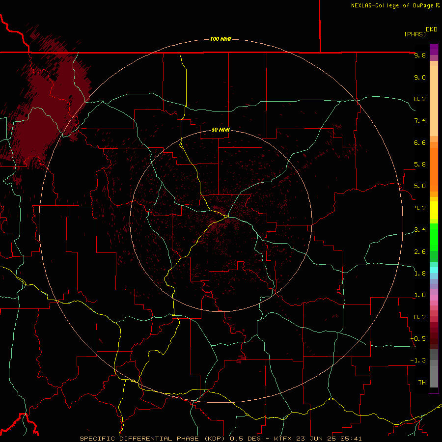Click the -0.5 value on the legend
The image size is (442, 442).
coord(418,339)
